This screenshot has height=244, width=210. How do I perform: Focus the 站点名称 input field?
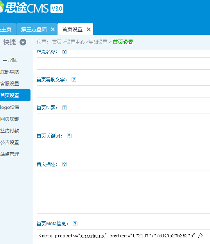pyautogui.click(x=123, y=63)
